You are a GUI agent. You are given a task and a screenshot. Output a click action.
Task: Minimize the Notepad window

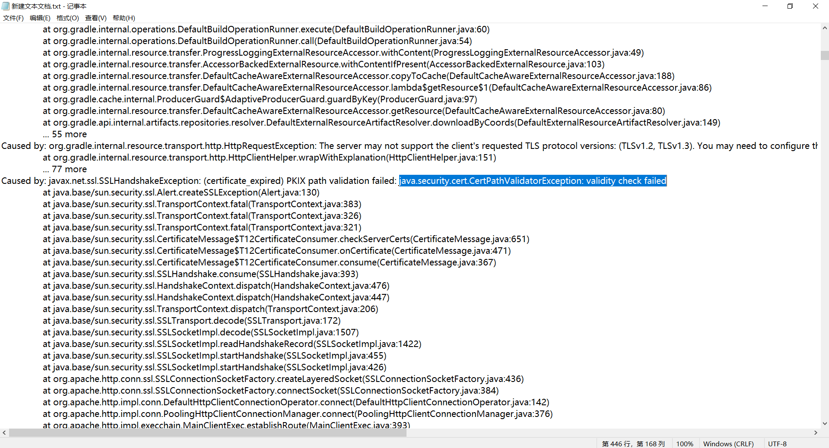coord(765,6)
